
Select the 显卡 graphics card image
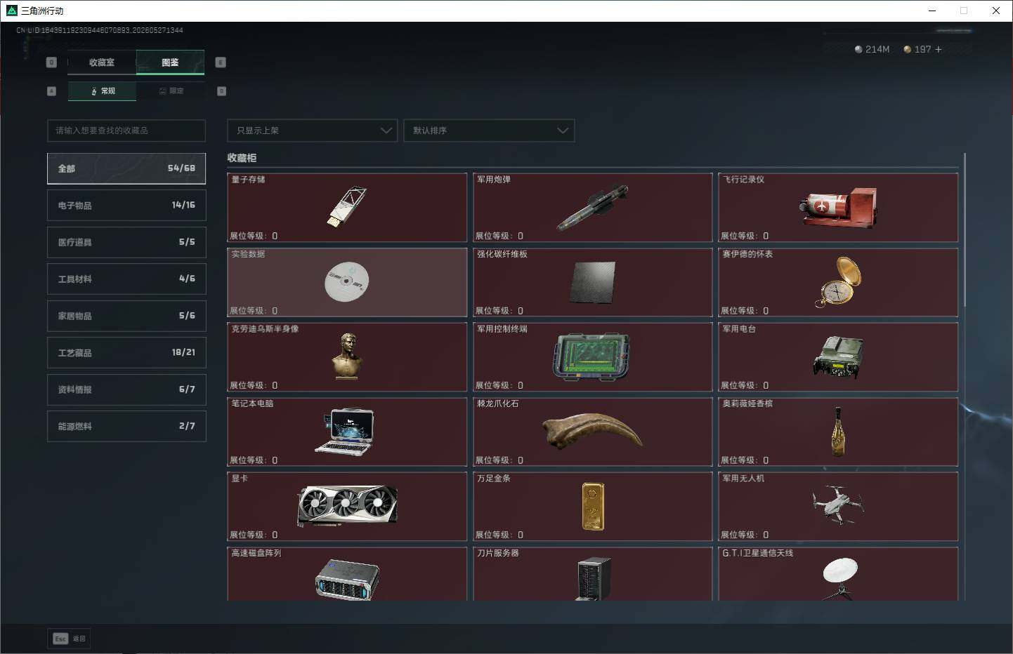347,506
